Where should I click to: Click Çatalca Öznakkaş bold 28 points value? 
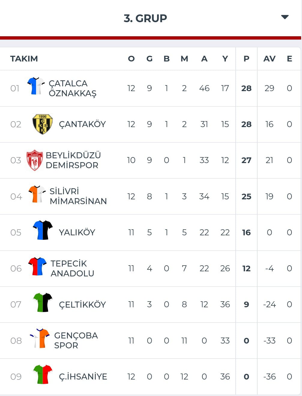click(x=246, y=88)
